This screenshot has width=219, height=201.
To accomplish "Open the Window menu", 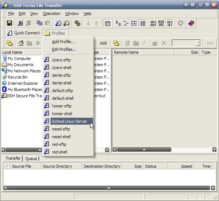I will tap(72, 14).
